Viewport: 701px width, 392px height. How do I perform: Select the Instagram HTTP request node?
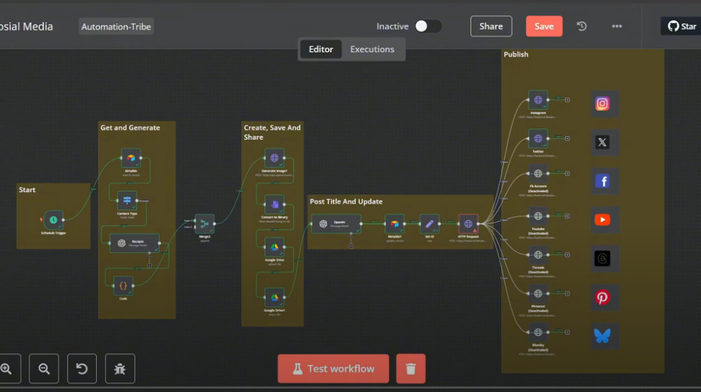tap(538, 100)
